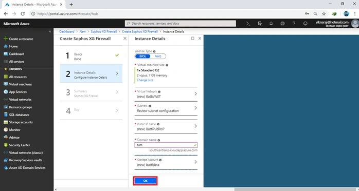Click the Instance Details browser tab
Image resolution: width=359 pixels, height=191 pixels.
click(x=33, y=4)
